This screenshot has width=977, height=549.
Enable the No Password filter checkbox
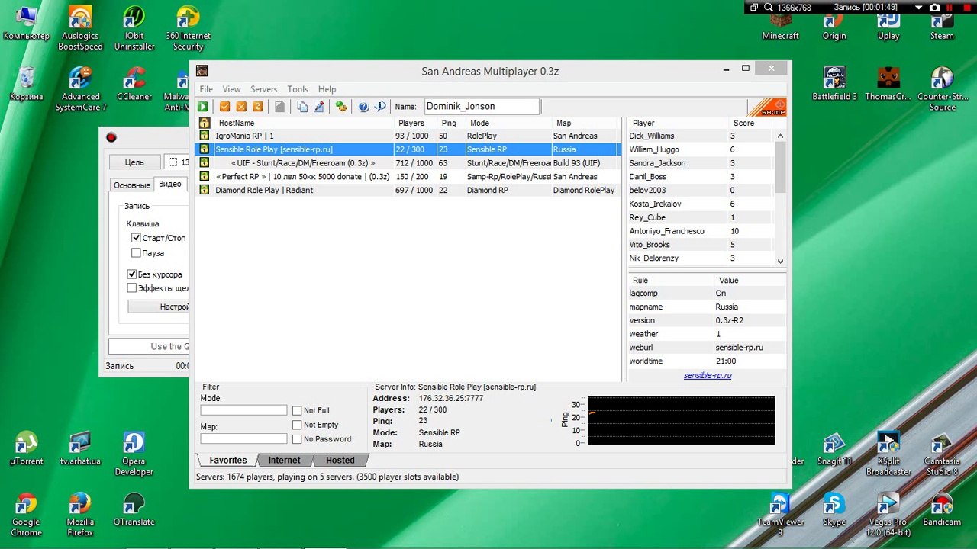tap(297, 439)
